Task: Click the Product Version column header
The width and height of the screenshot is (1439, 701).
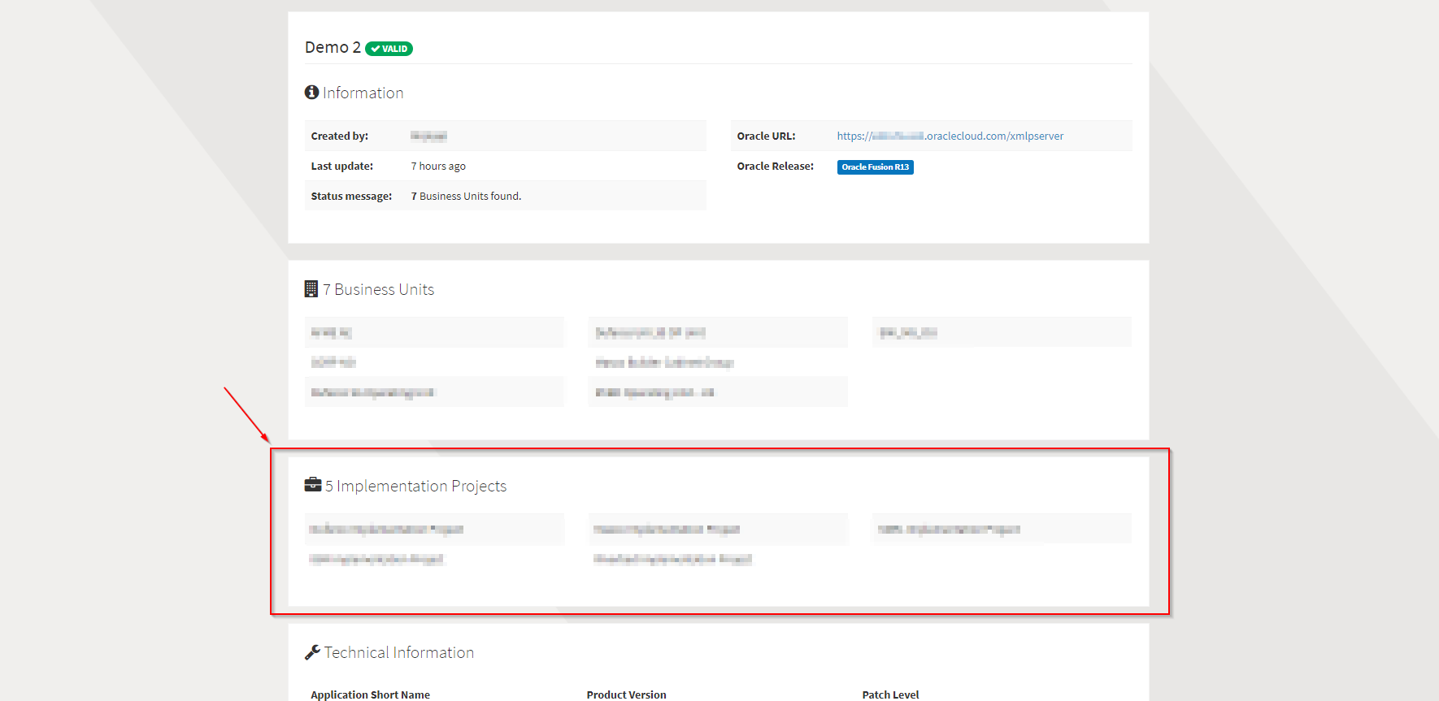Action: pos(626,695)
